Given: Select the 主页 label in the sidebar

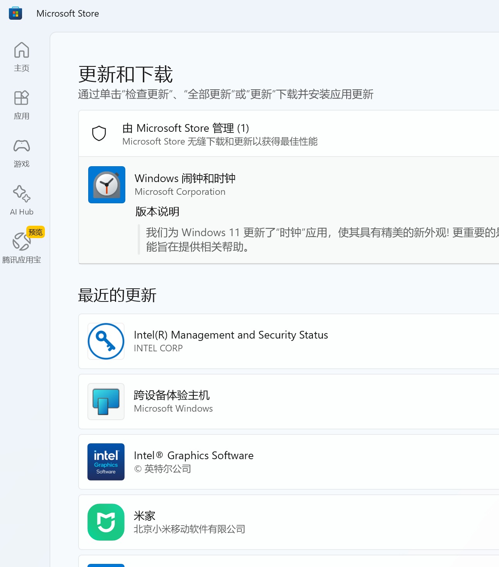Looking at the screenshot, I should 22,68.
